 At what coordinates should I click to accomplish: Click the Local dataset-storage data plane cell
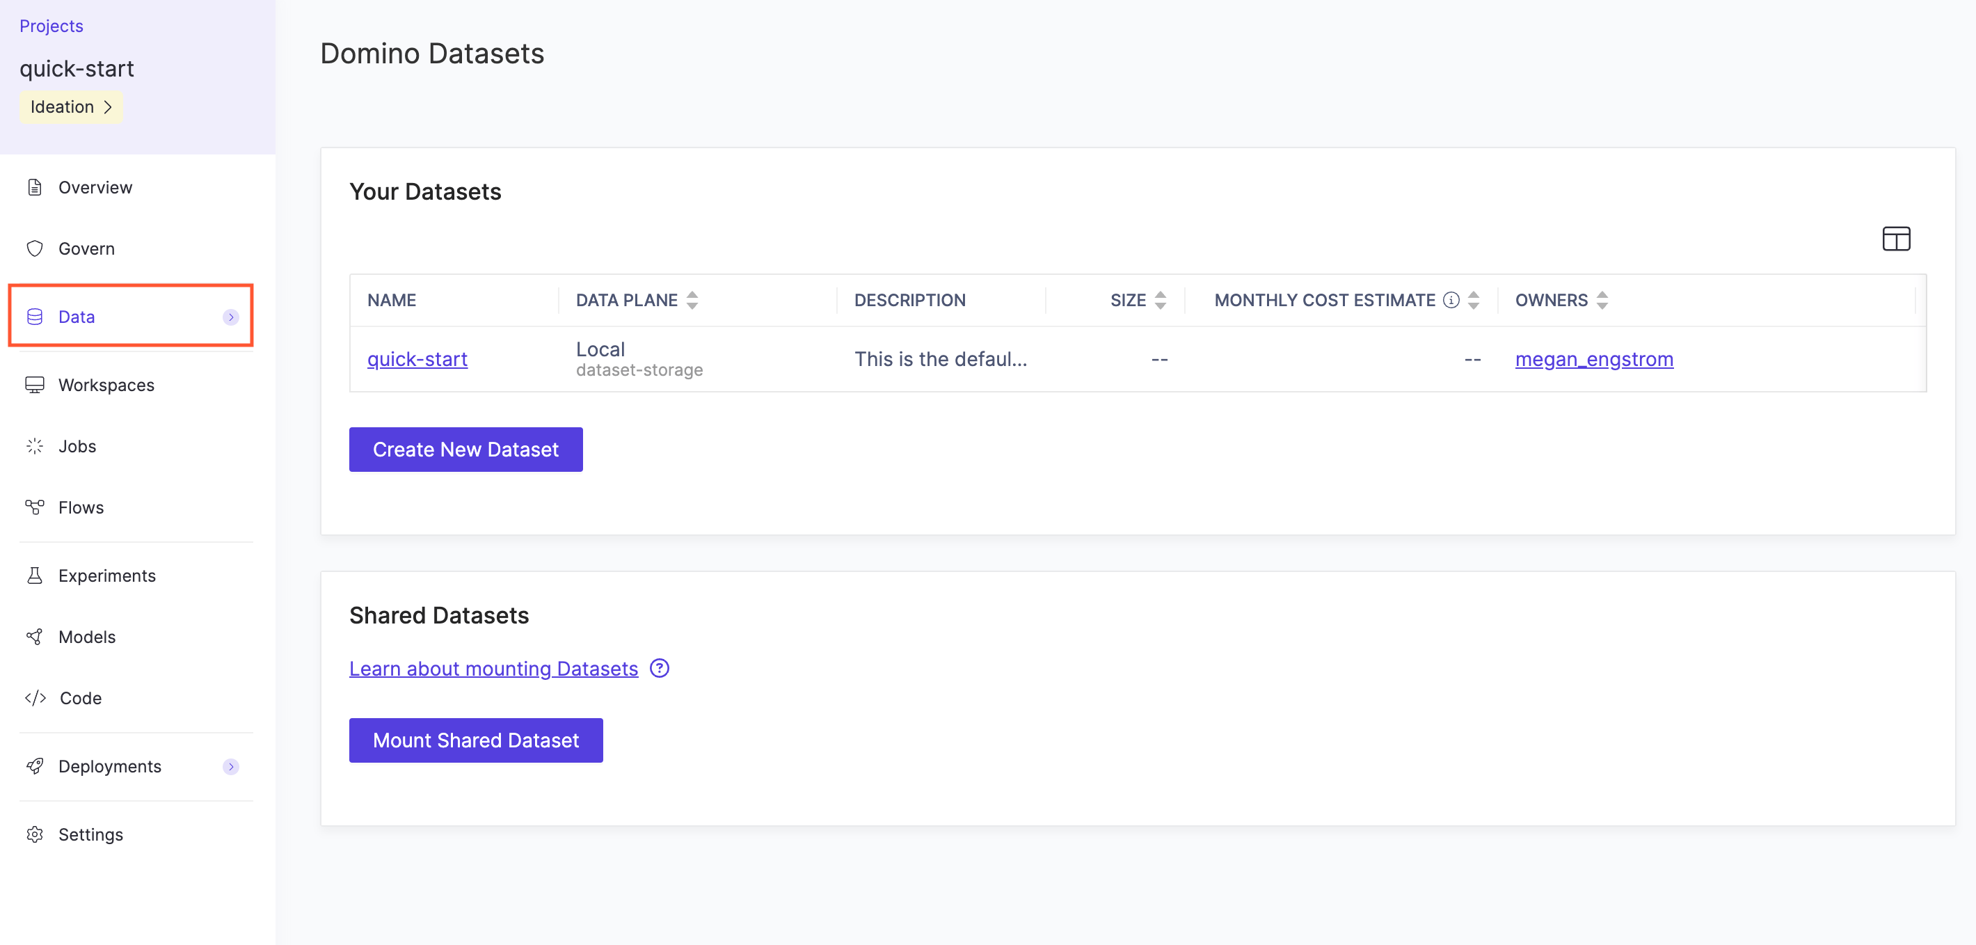[639, 359]
